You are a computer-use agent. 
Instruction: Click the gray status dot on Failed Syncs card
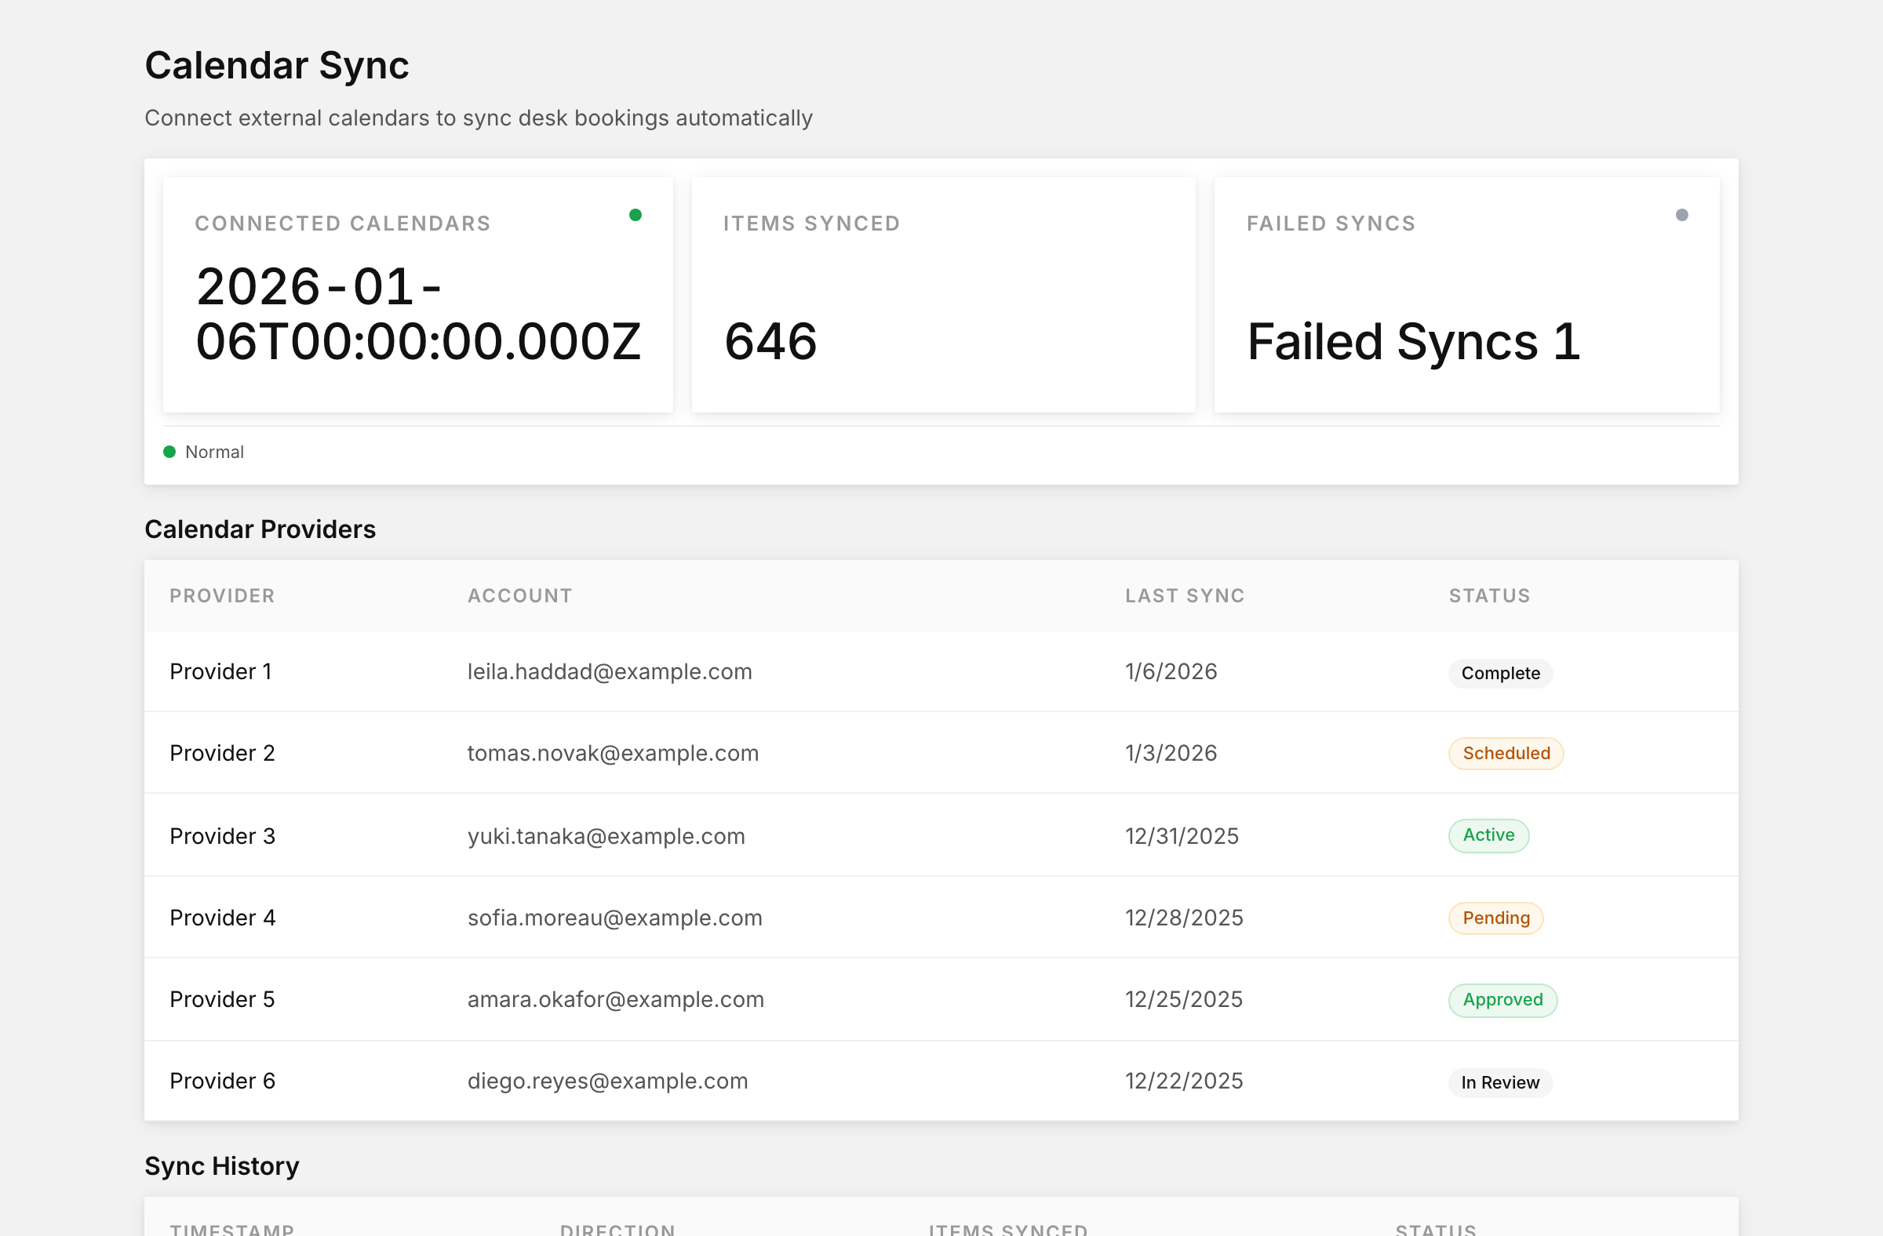(x=1682, y=215)
